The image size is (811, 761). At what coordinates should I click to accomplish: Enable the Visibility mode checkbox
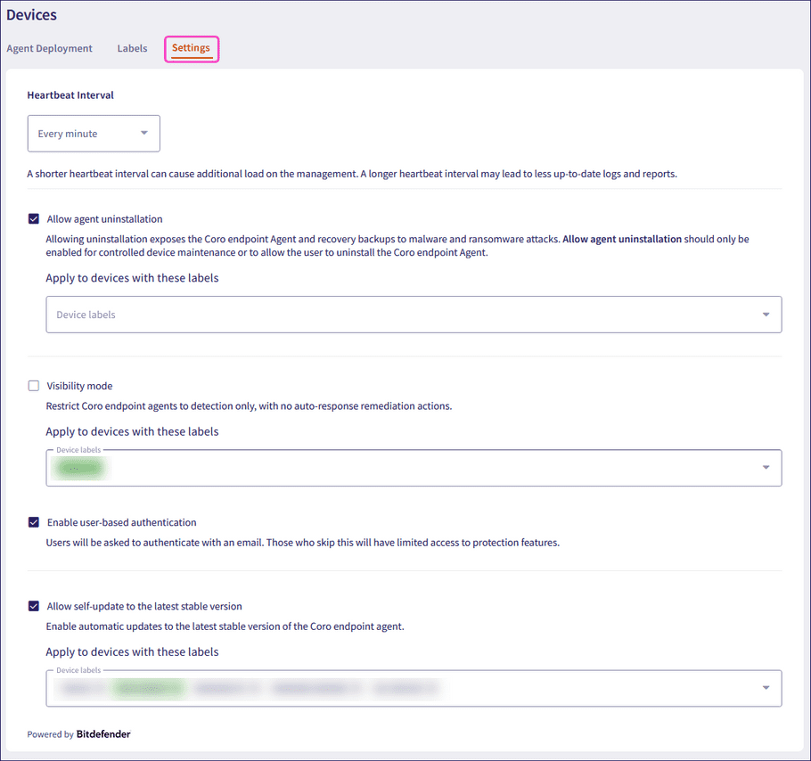coord(34,386)
